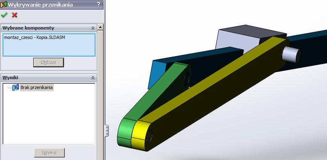Click the Ignoruj button

tap(49, 153)
